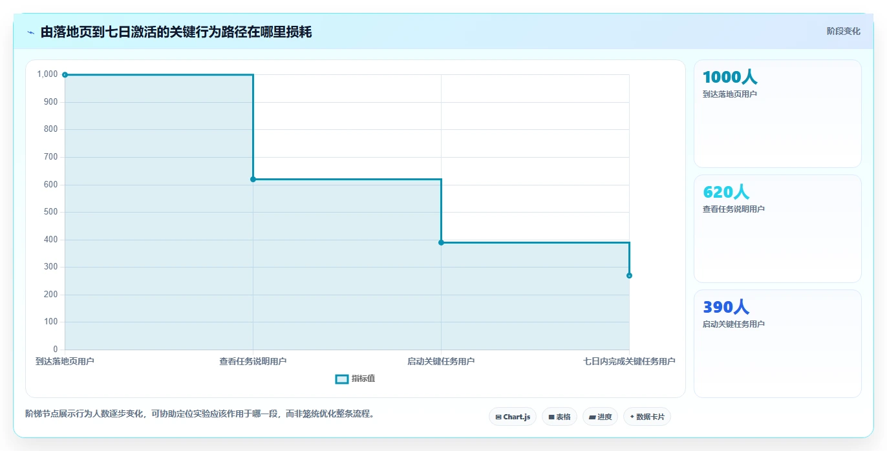
Task: Click the 阶段变化 label in the header
Action: (x=843, y=31)
